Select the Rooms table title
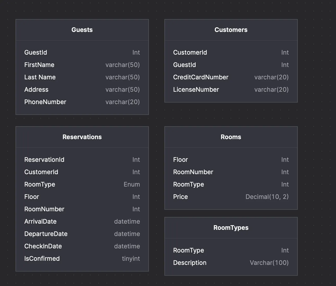Image resolution: width=336 pixels, height=286 pixels. pyautogui.click(x=231, y=137)
